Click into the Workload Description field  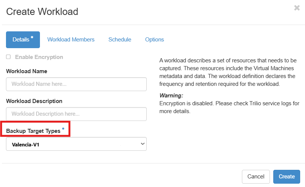click(76, 114)
